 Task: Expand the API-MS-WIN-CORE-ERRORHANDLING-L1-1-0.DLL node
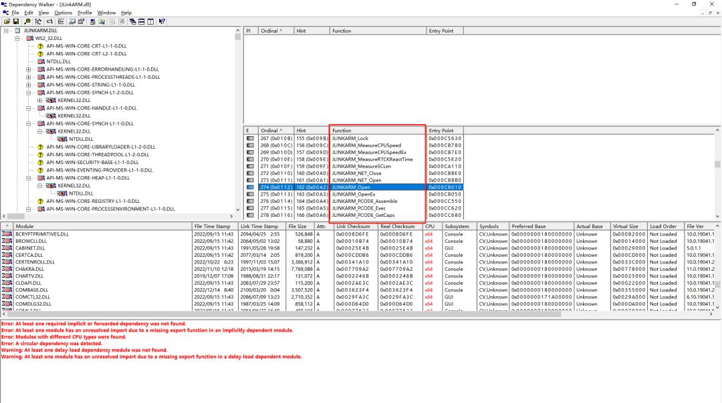click(29, 69)
